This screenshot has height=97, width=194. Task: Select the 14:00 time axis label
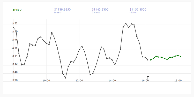click(112, 81)
